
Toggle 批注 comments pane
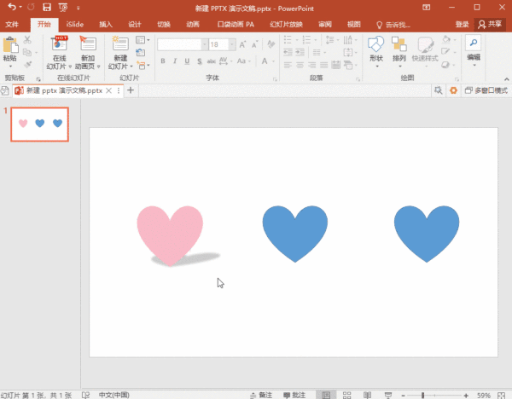tap(294, 395)
